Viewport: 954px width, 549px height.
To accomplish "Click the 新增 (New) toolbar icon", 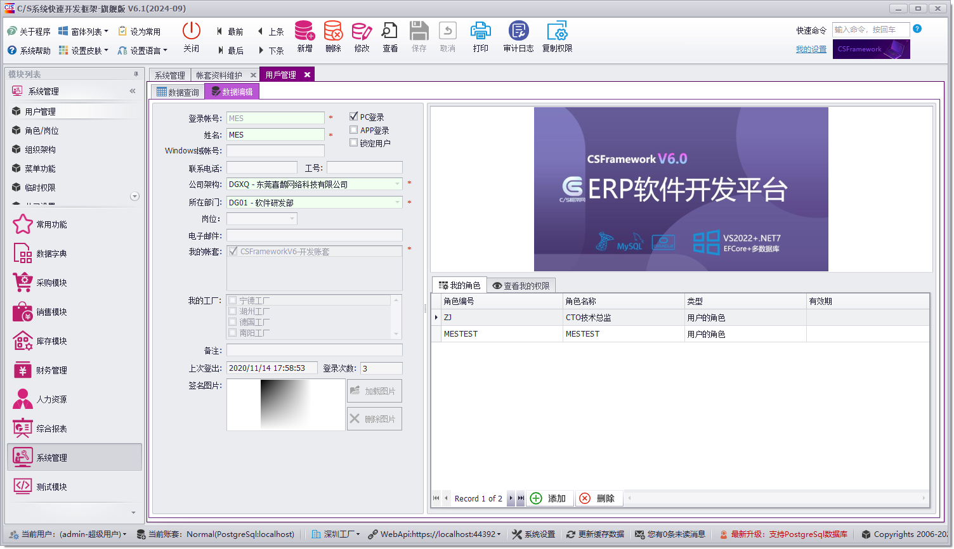I will coord(304,37).
